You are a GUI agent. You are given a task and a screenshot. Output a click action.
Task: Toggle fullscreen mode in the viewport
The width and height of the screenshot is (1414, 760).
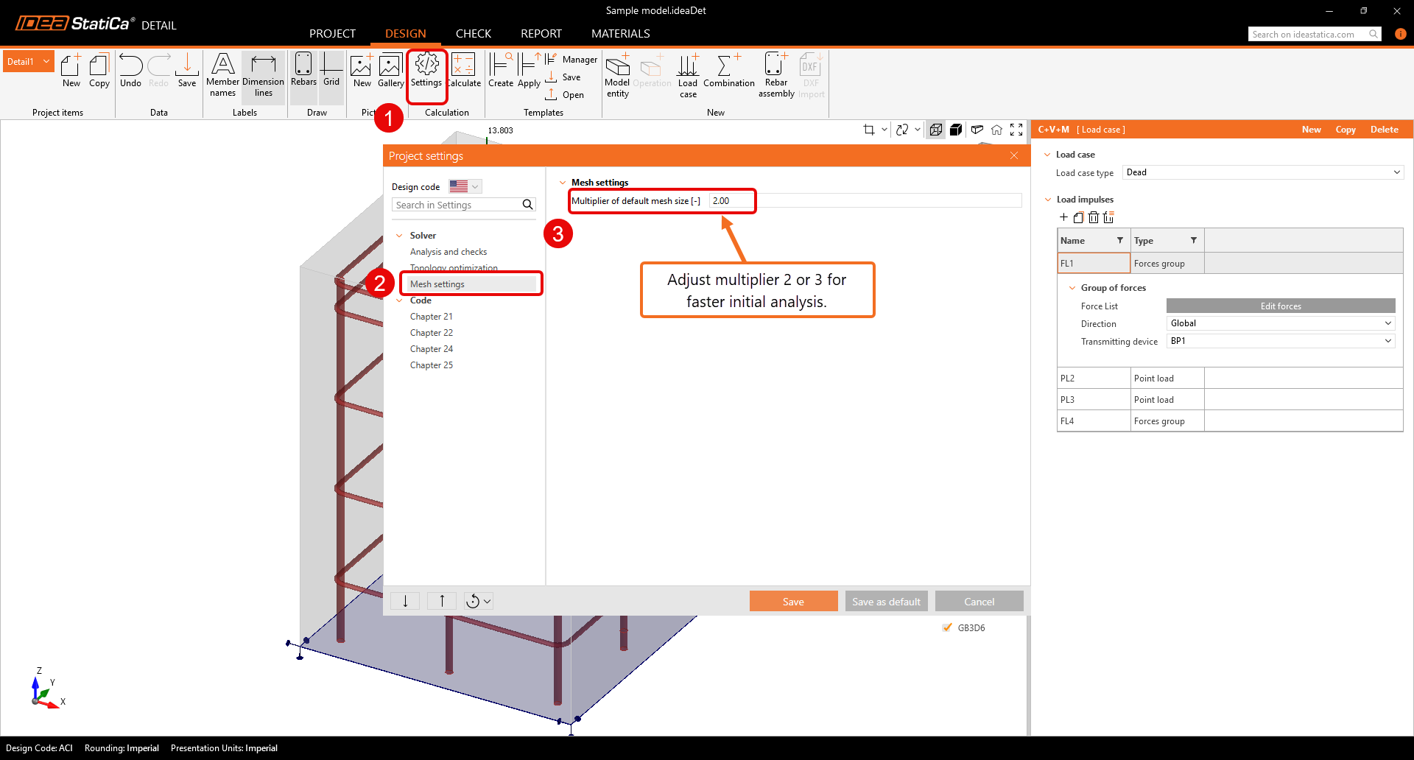pyautogui.click(x=1017, y=130)
